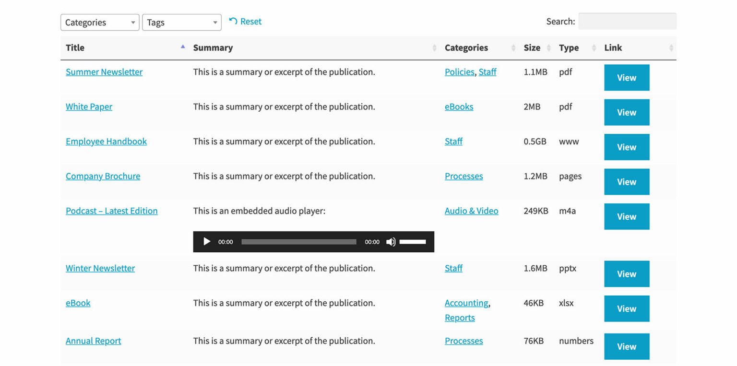Mute the podcast player volume icon
Screen dimensions: 737x366
[391, 242]
